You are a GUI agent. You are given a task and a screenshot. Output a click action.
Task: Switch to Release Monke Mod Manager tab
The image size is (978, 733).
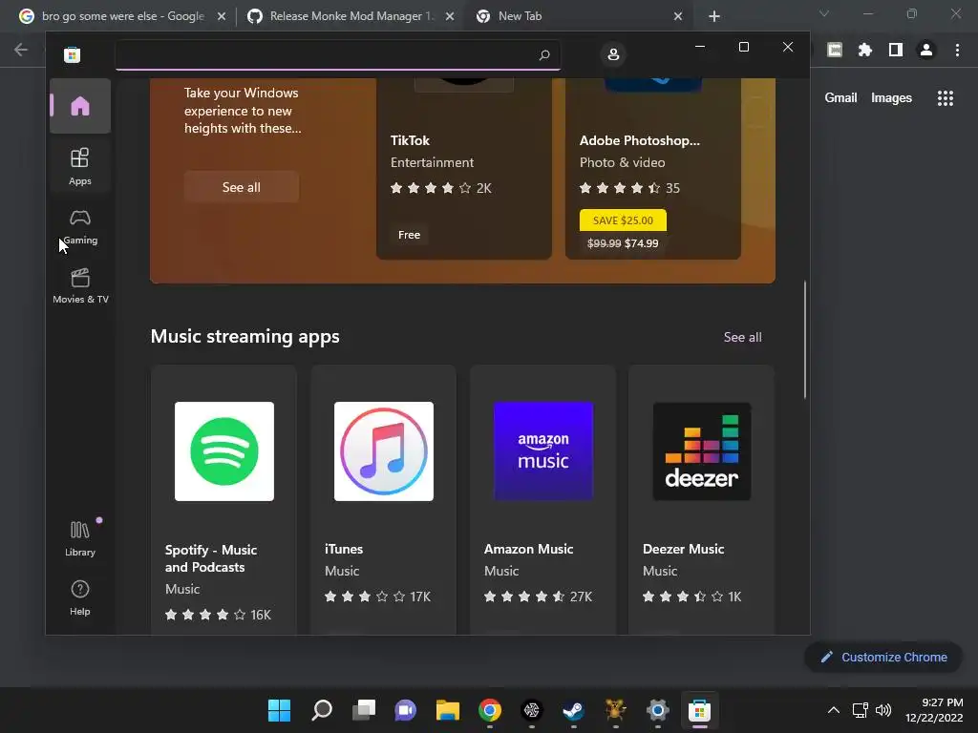tap(350, 16)
